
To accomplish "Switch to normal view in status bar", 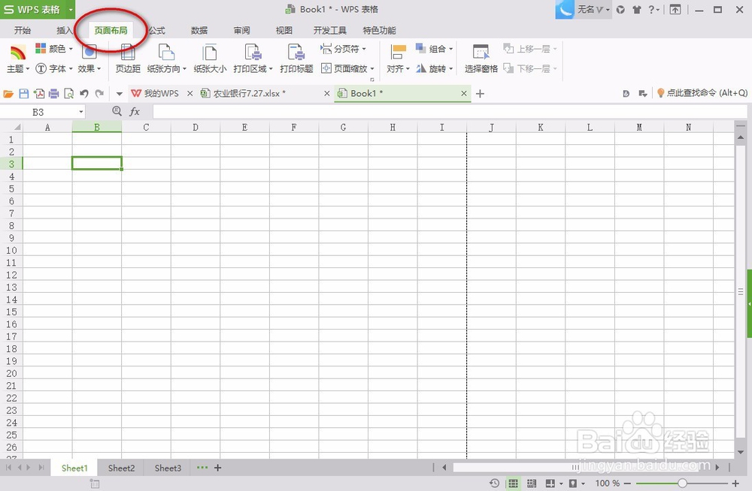I will click(x=513, y=483).
